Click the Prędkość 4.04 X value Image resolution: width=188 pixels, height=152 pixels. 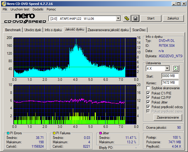point(176,146)
